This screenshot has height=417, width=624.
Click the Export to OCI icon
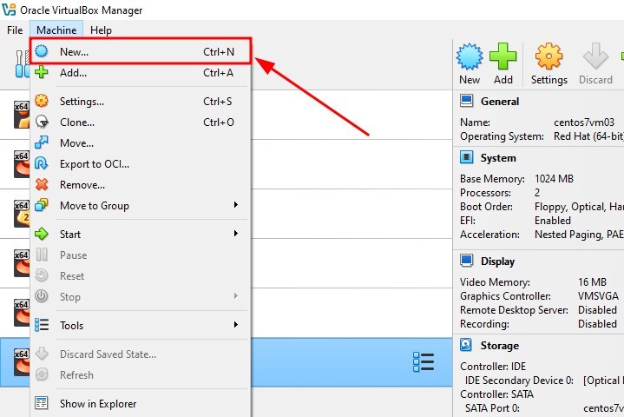41,164
